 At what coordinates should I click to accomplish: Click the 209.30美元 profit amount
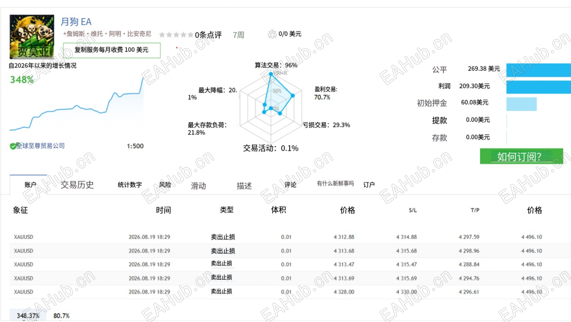[x=474, y=86]
